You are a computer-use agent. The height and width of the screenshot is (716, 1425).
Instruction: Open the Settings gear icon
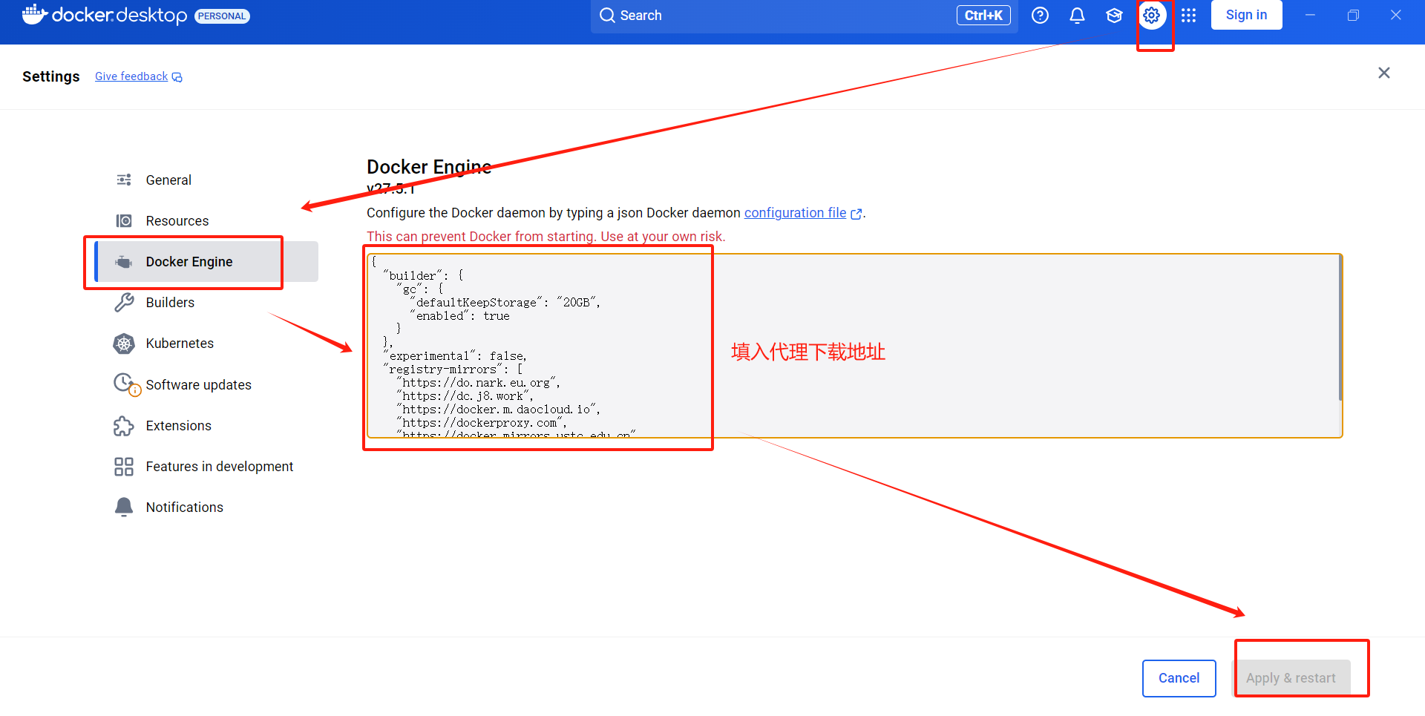click(1151, 16)
